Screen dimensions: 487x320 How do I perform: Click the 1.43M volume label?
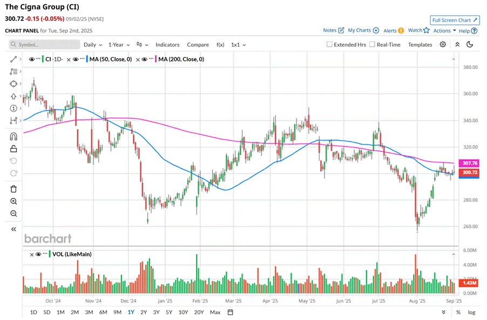(469, 283)
